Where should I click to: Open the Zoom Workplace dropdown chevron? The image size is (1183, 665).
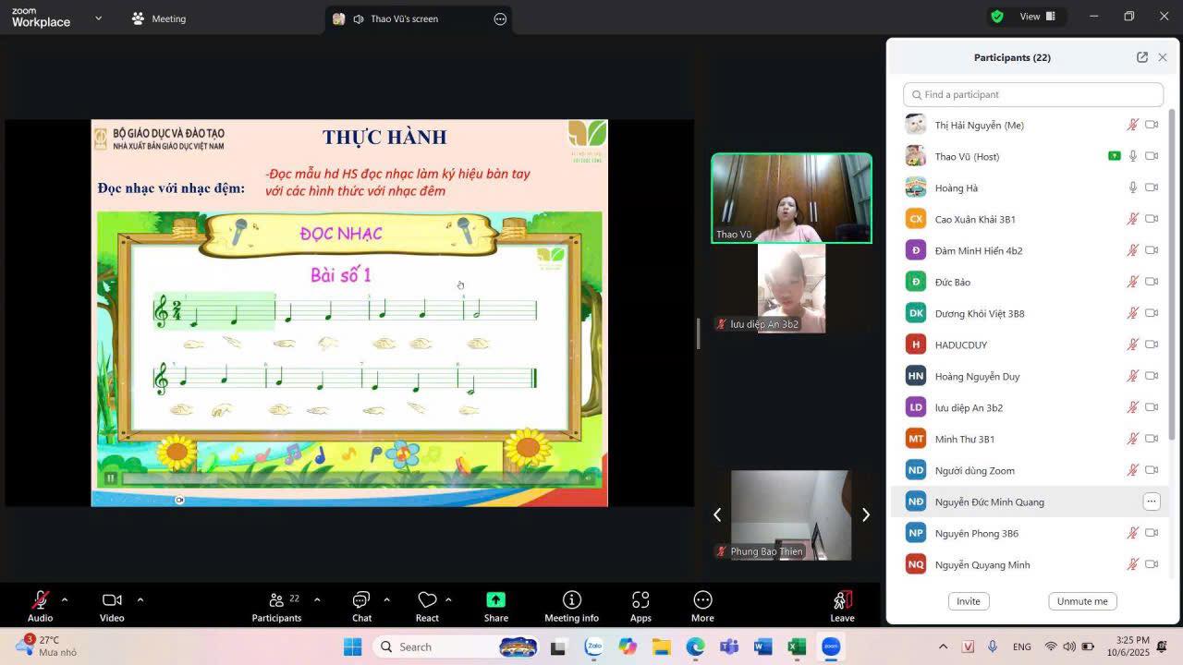pos(99,18)
